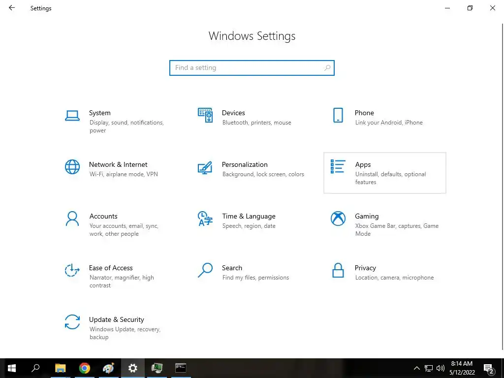Open the Devices settings title
The image size is (504, 378).
pos(233,113)
